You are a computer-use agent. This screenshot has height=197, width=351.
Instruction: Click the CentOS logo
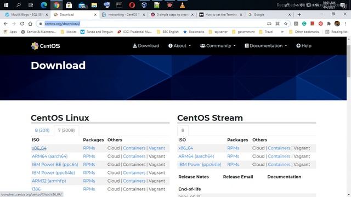46,46
